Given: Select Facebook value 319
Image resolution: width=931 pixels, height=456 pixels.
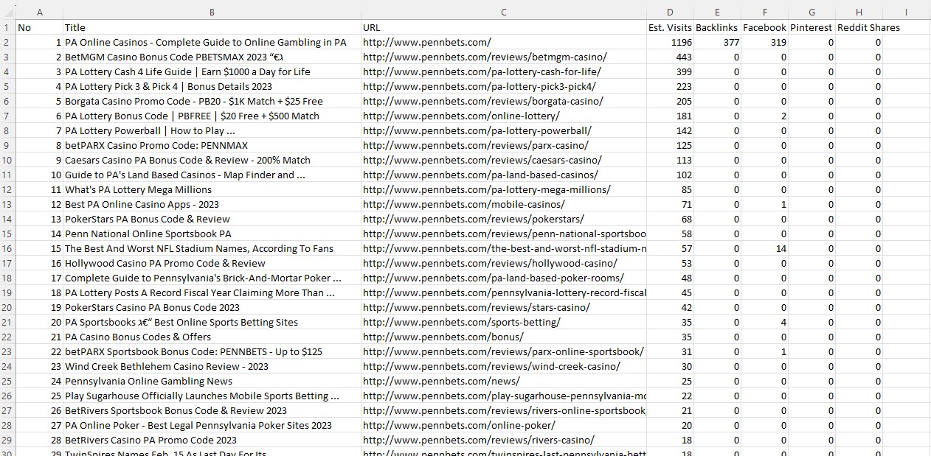Looking at the screenshot, I should point(764,42).
